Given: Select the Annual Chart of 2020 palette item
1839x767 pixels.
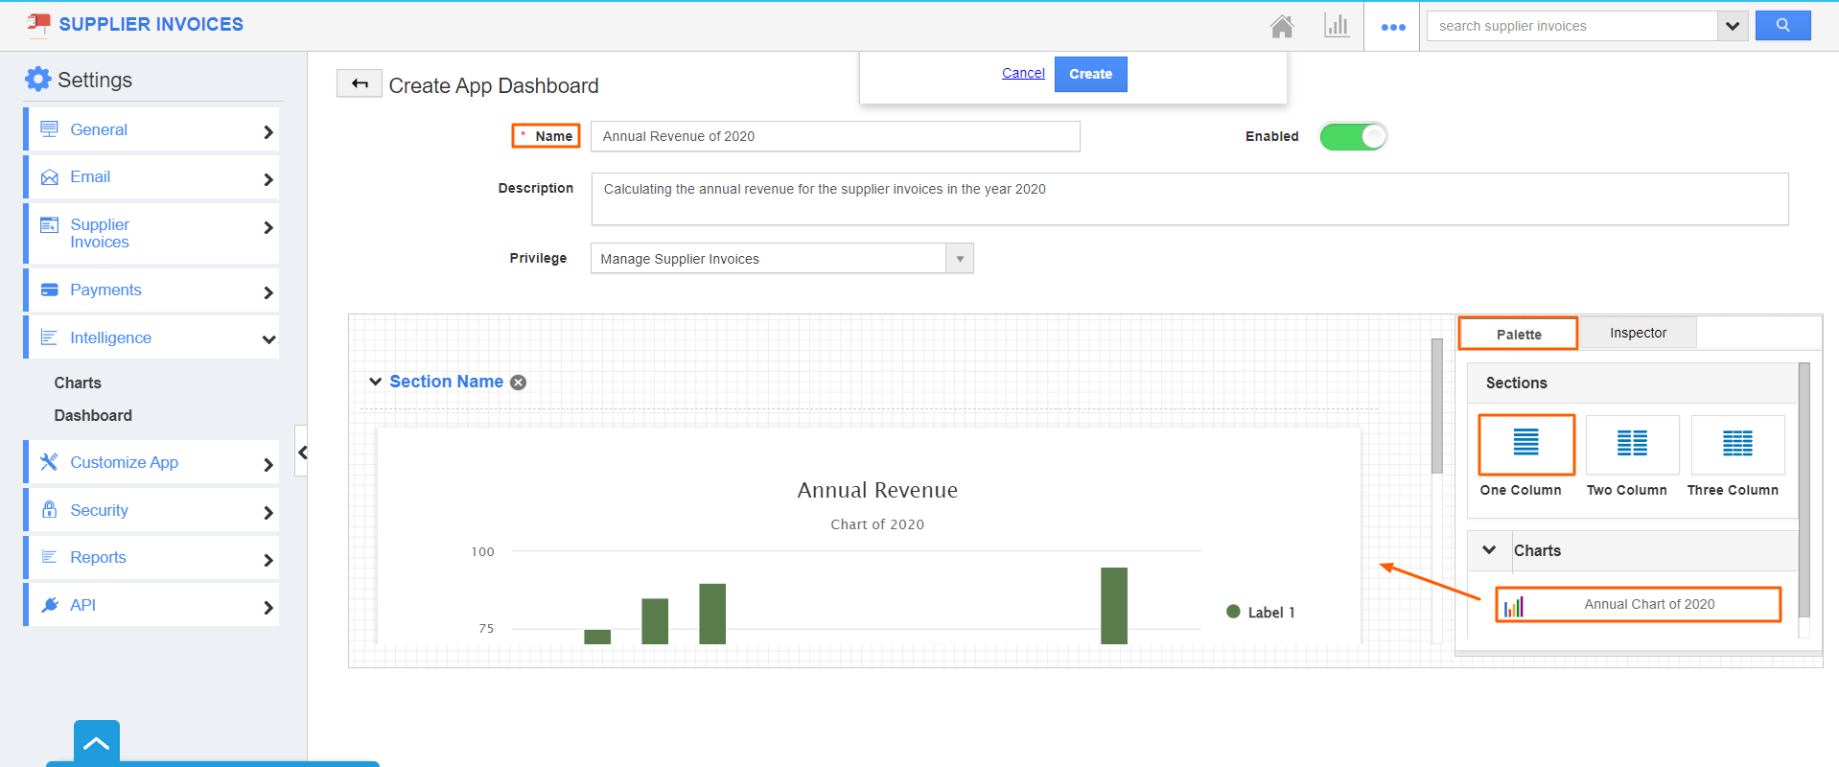Looking at the screenshot, I should pos(1638,604).
